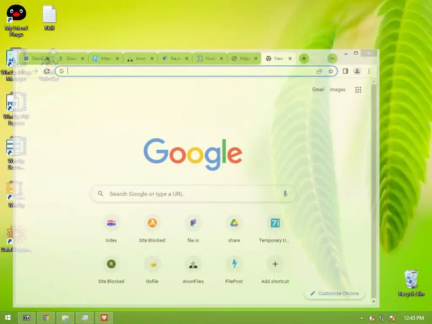Expand the tab search dropdown chevron
432x324 pixels.
(x=332, y=58)
